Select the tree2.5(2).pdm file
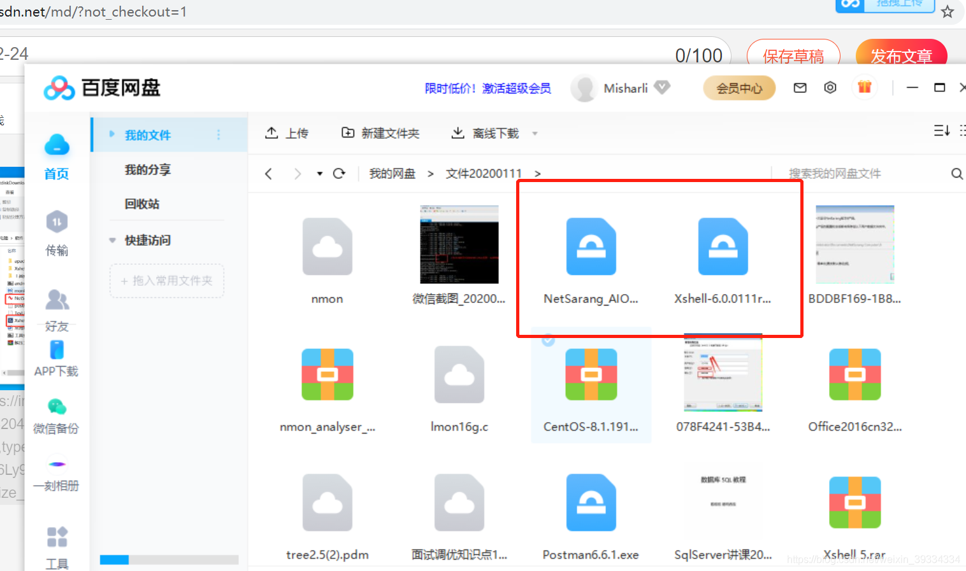 (x=328, y=502)
